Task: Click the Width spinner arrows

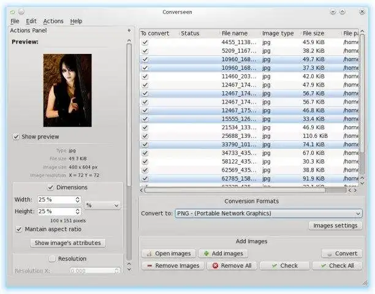Action: pos(77,200)
